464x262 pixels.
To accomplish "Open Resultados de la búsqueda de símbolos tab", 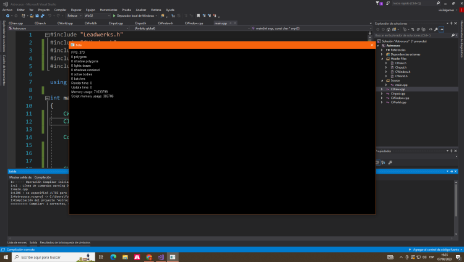I will [65, 242].
